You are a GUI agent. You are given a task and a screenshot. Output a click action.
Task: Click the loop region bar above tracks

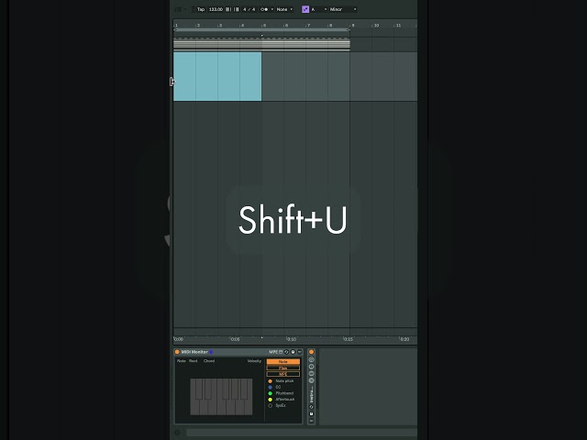[261, 30]
